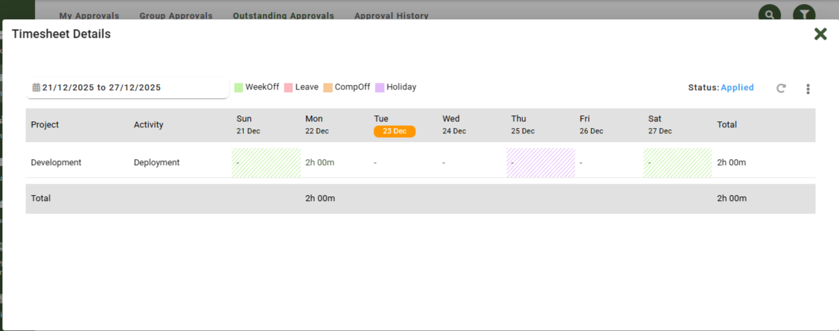This screenshot has height=331, width=839.
Task: Click the Thursday holiday cell
Action: (x=540, y=163)
